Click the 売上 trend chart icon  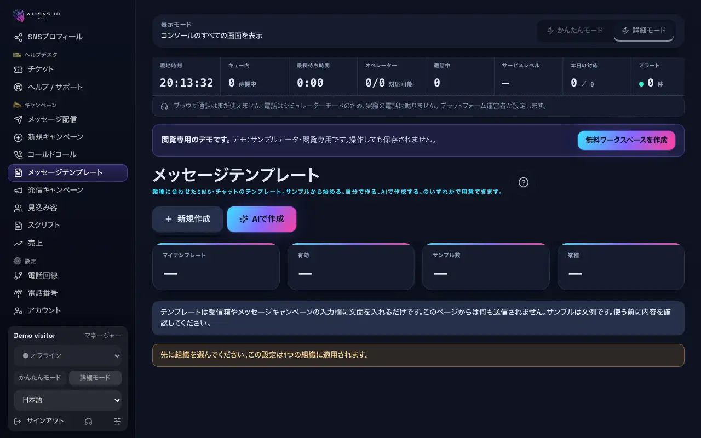pos(18,243)
